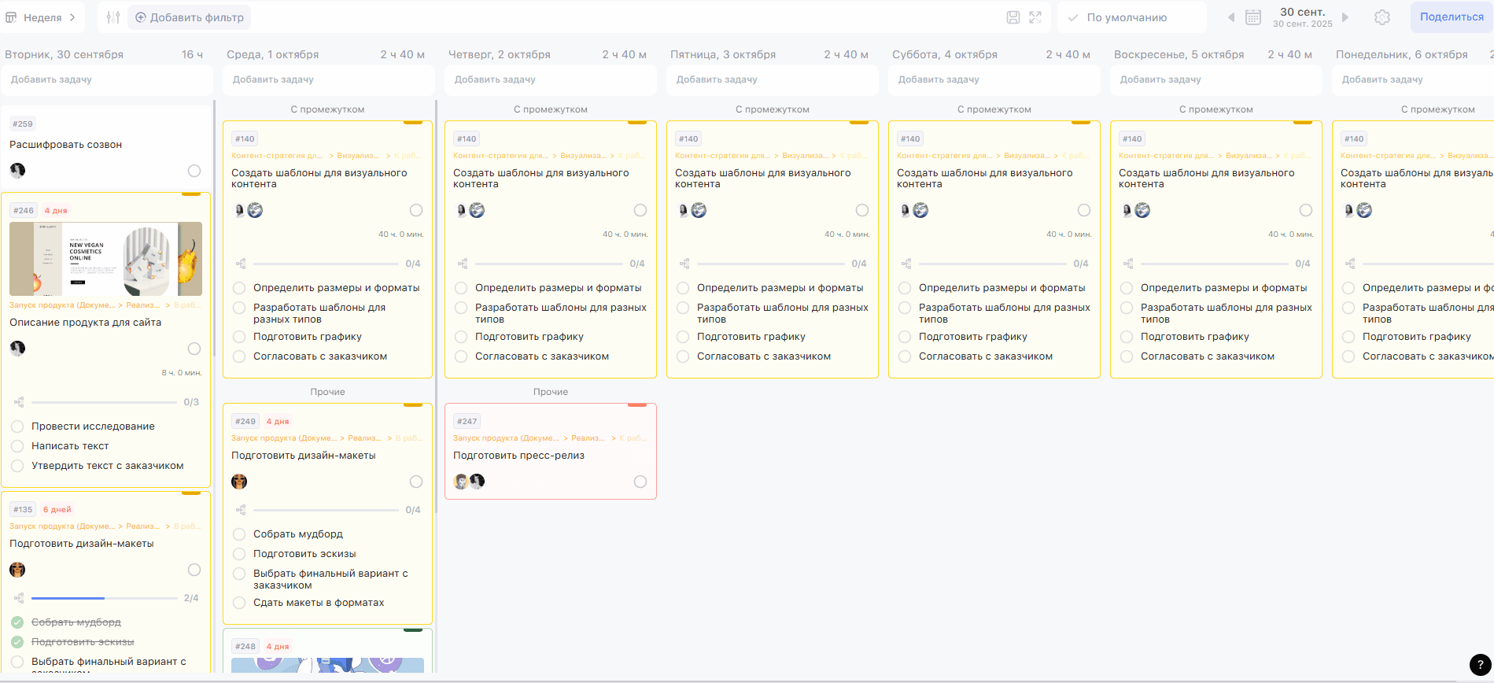Viewport: 1494px width, 683px height.
Task: Click 'Добавить задачу' field under Saturday
Action: pyautogui.click(x=994, y=79)
